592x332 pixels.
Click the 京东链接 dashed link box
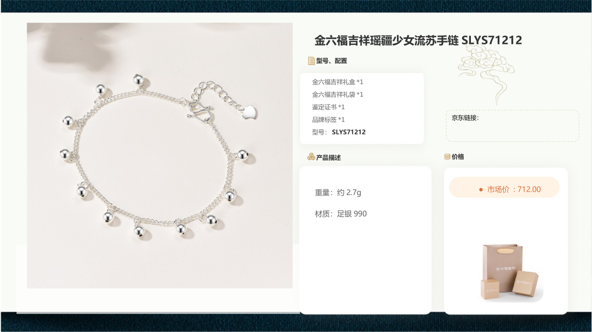(x=513, y=126)
